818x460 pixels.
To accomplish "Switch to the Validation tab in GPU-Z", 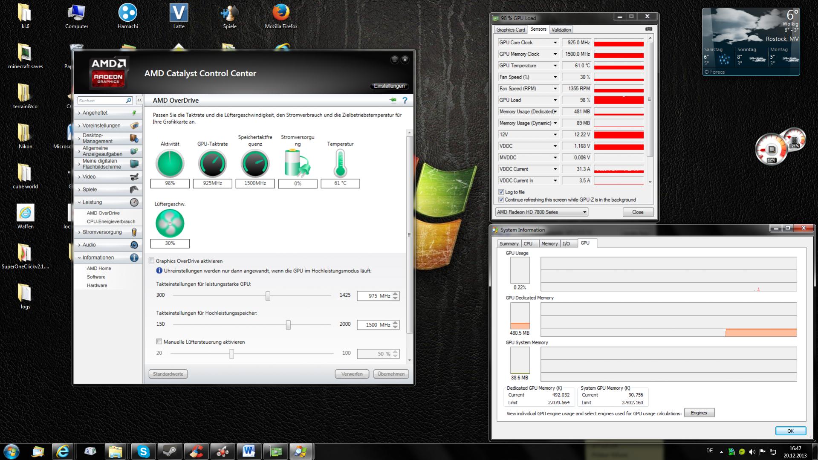I will coord(561,30).
